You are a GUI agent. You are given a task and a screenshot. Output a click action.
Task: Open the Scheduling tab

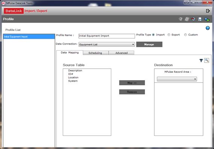pos(96,53)
